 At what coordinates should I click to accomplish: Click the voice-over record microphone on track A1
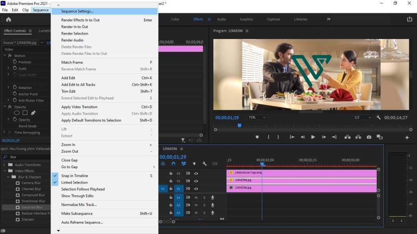212,197
